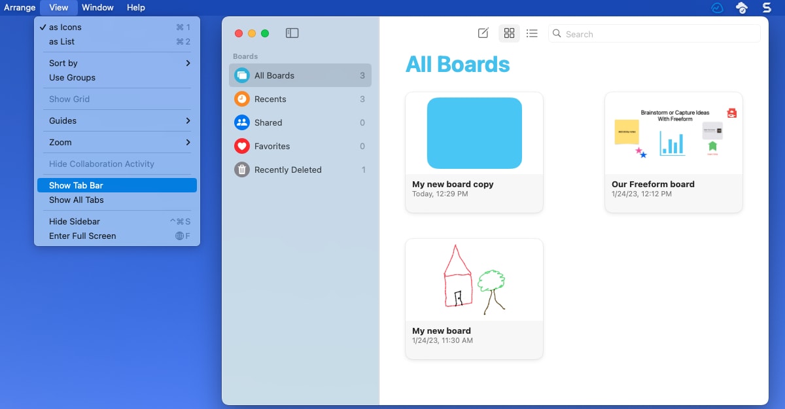Open Recently Deleted trash icon
The height and width of the screenshot is (409, 785).
(240, 169)
